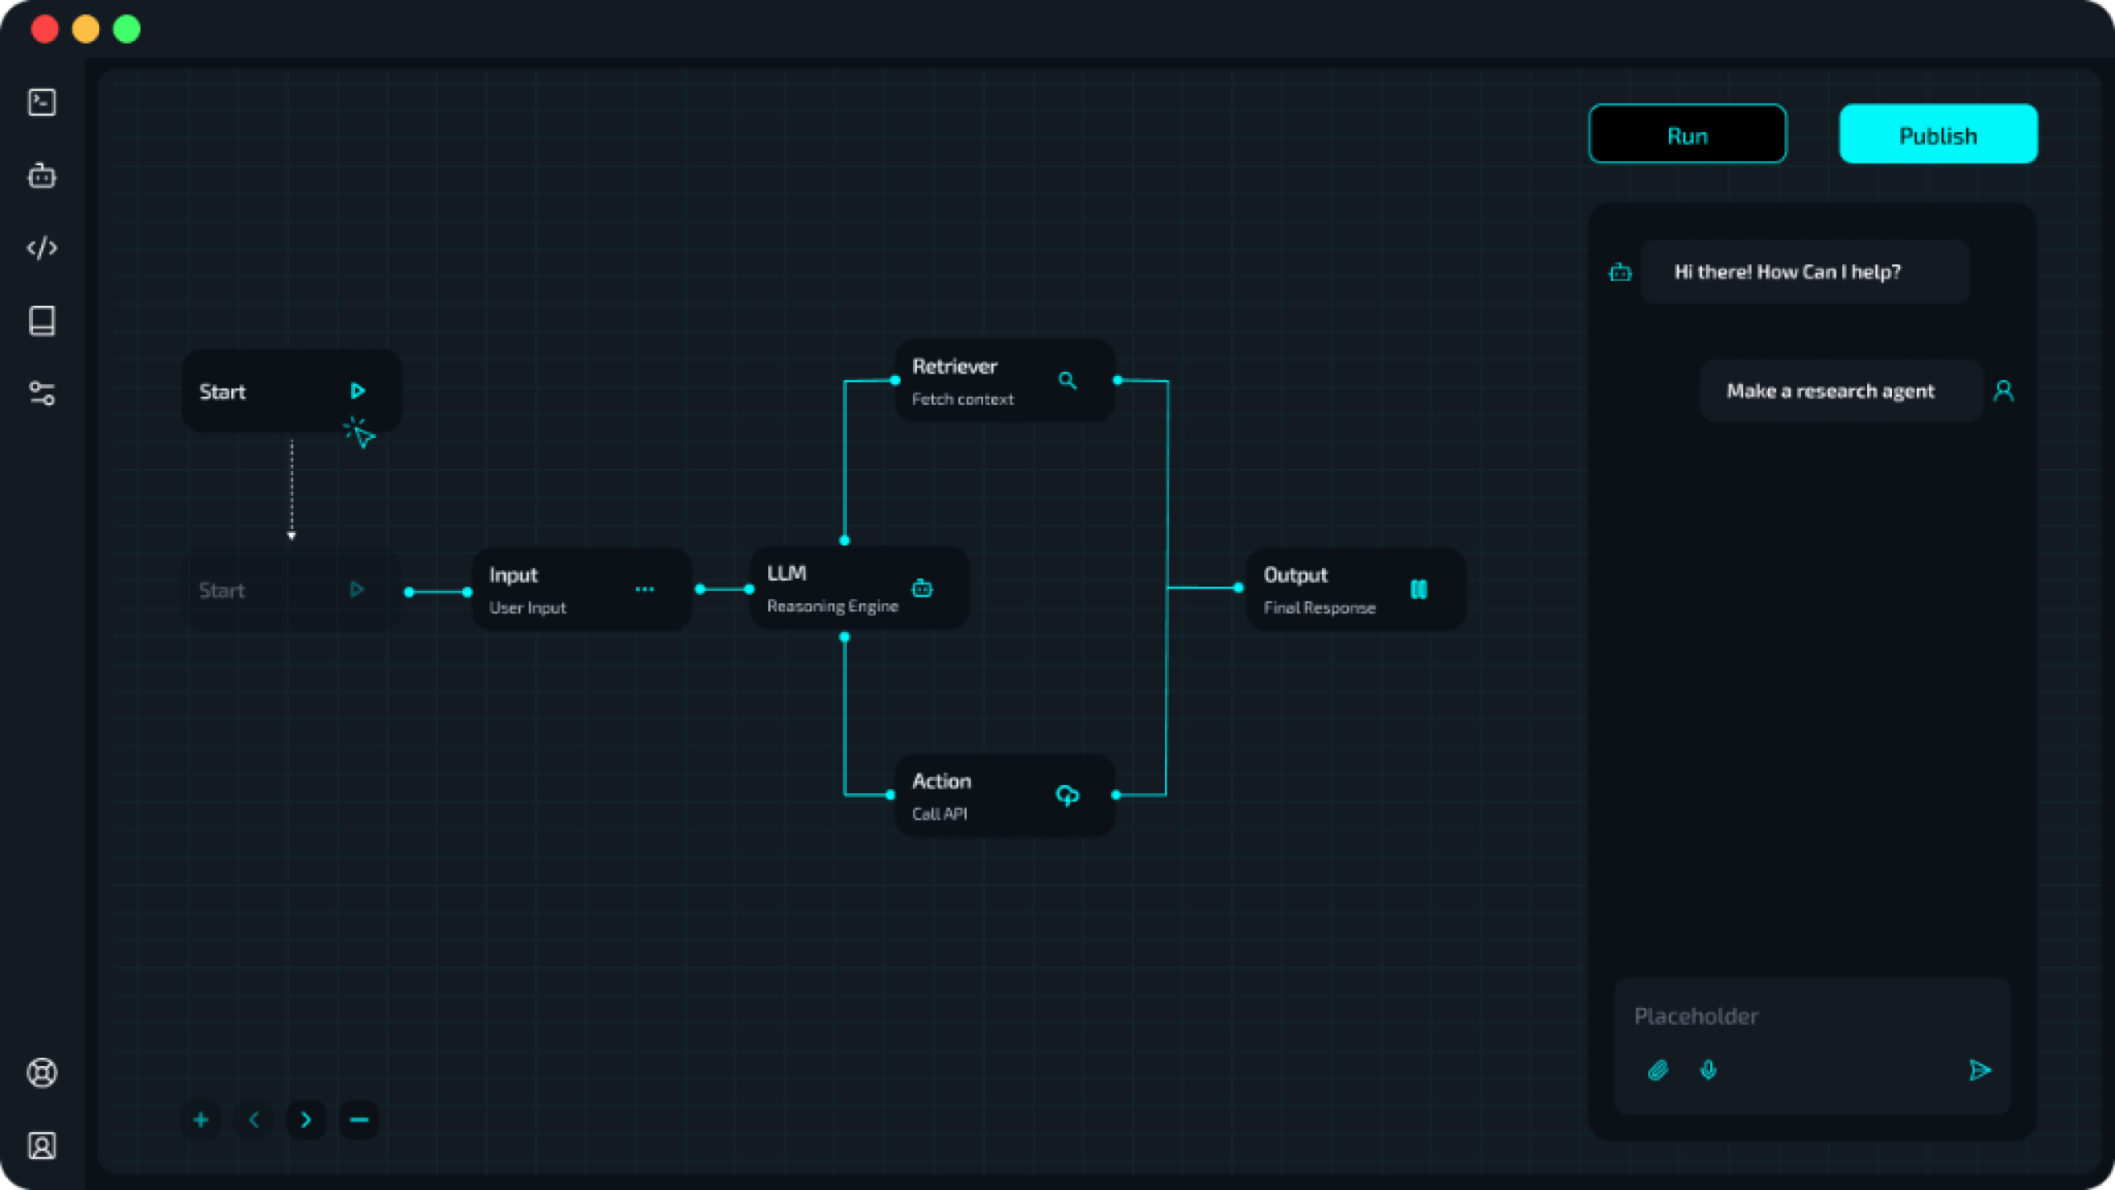
Task: Click the left chevron canvas control
Action: pos(254,1120)
